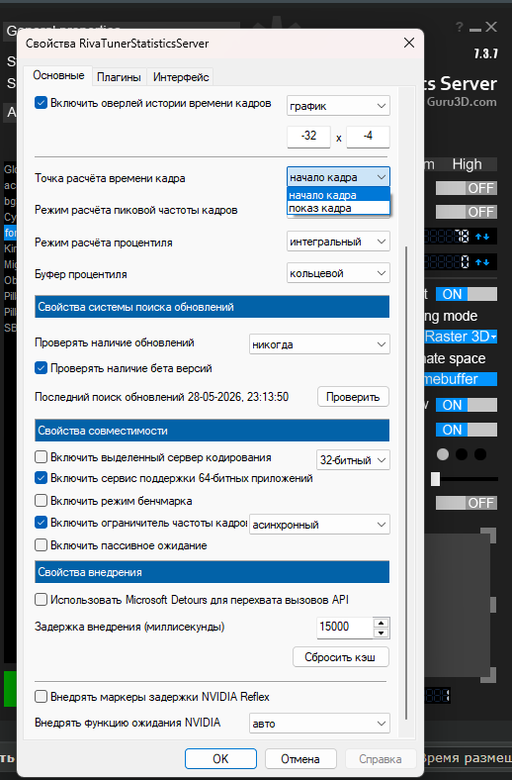Switch to the Плагины tab
Image resolution: width=512 pixels, height=780 pixels.
(119, 77)
